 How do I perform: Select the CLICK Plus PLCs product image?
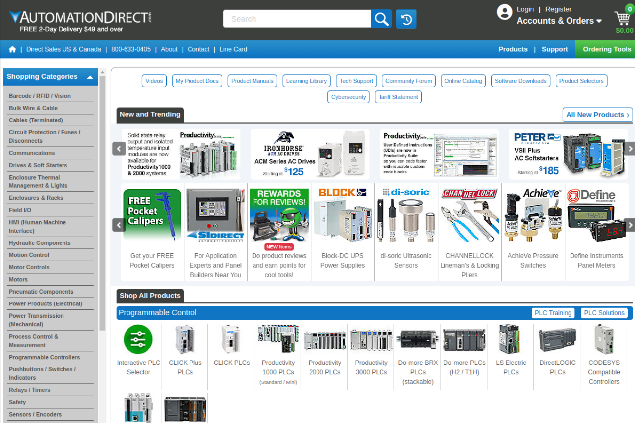click(x=185, y=339)
